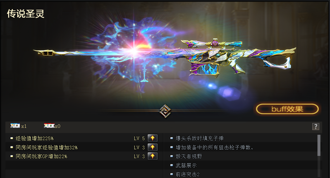
Task: Upgrade the 经验值增加225% attribute arrow
Action: coord(153,138)
